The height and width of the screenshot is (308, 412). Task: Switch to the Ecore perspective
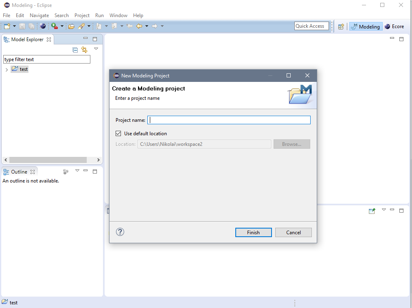click(x=394, y=26)
